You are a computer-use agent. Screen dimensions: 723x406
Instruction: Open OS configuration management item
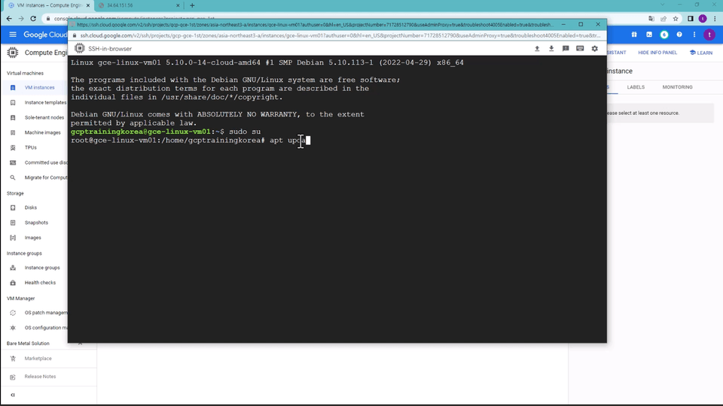46,328
